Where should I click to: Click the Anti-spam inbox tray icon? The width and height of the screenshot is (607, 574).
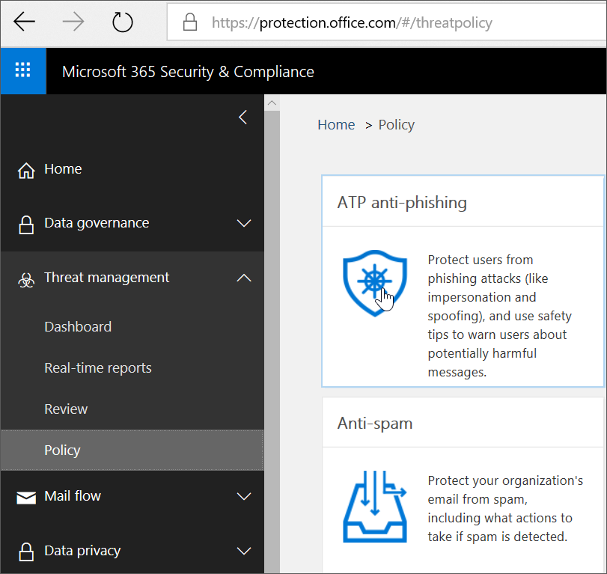point(375,506)
